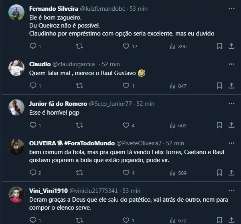Like Claudio's tweet about Raul Gustavo
Screen dimensions: 241x224
[x=126, y=85]
